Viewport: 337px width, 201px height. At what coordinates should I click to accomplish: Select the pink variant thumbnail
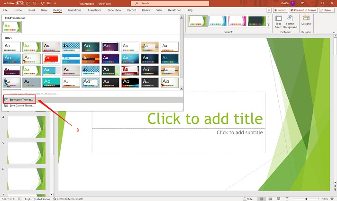[237, 21]
